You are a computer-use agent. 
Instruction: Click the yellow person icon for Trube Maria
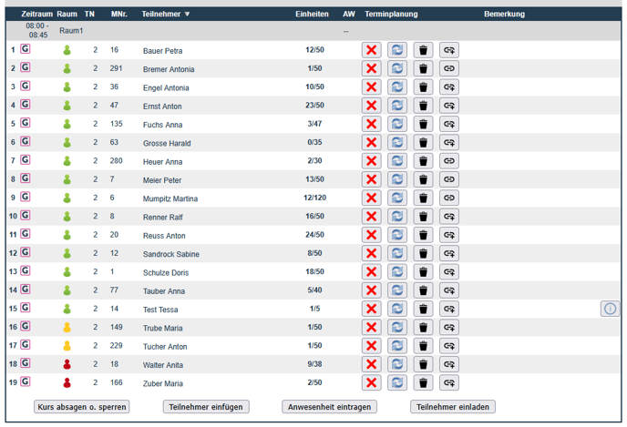point(67,327)
